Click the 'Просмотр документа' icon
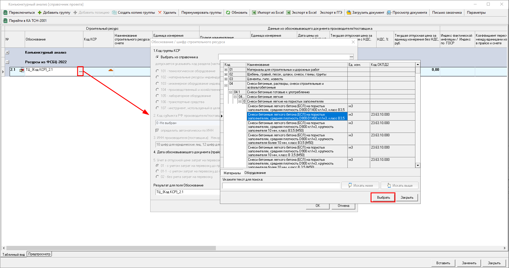The height and width of the screenshot is (268, 509). tap(389, 13)
